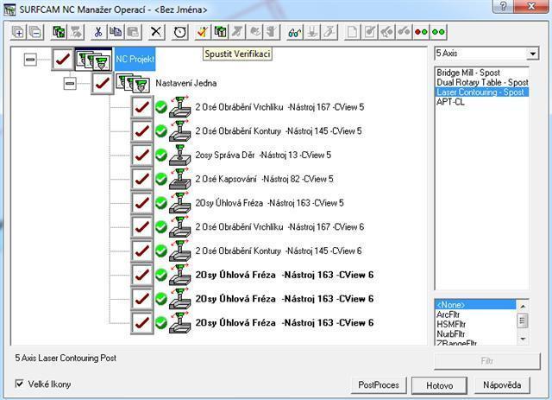Click the Copy toolbar icon
Image resolution: width=552 pixels, height=400 pixels.
(x=115, y=33)
